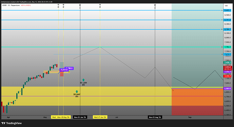Click the Sep label on time axis
The width and height of the screenshot is (234, 127).
[190, 117]
